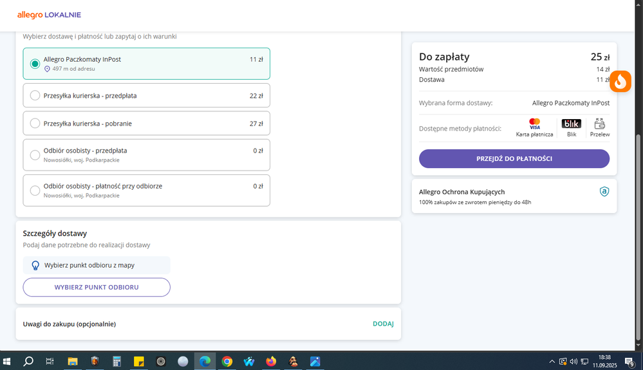Open Firefox from the taskbar
643x370 pixels.
[271, 362]
